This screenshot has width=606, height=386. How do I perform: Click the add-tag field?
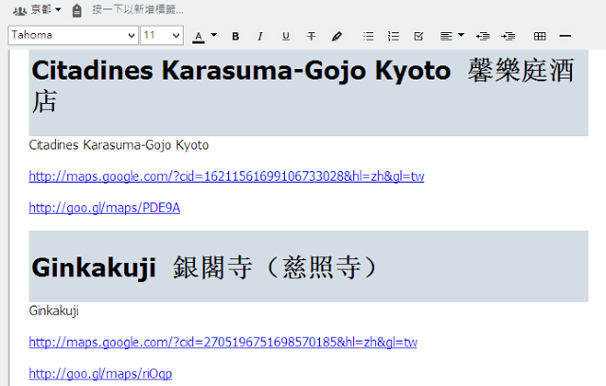pyautogui.click(x=137, y=9)
